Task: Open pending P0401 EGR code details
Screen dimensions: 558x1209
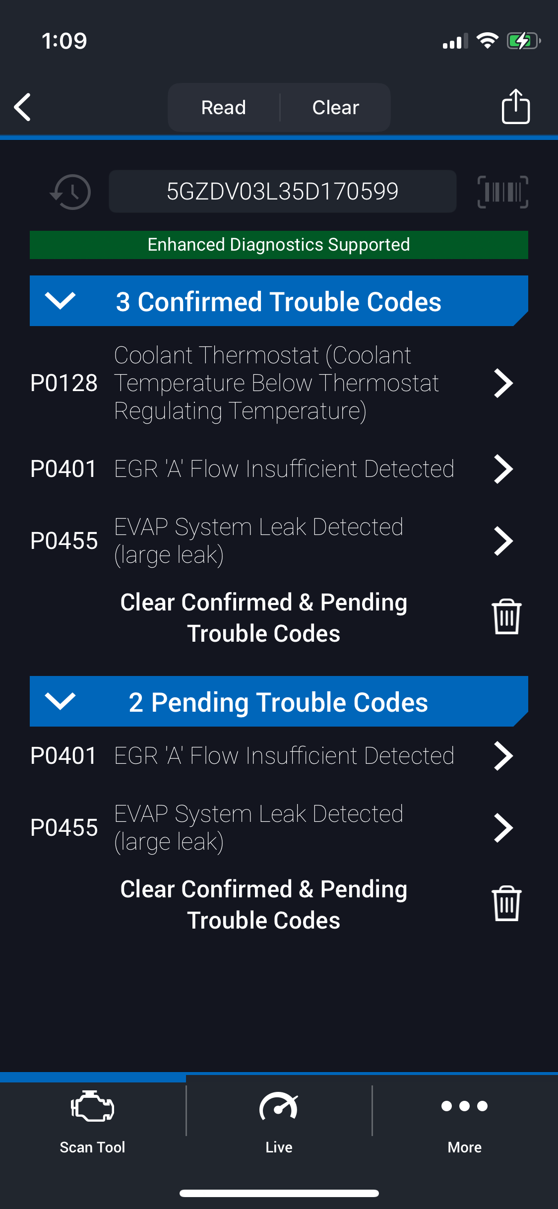Action: 503,756
